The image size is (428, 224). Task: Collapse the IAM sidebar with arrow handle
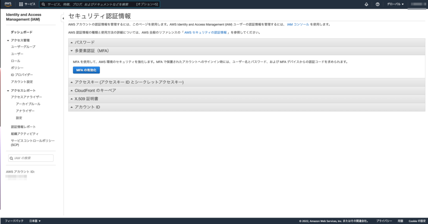[x=63, y=18]
